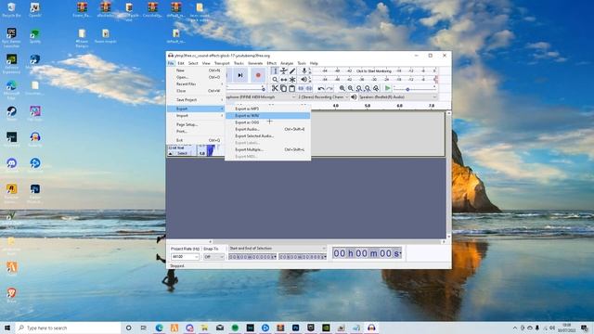Click the Paste clipboard icon
The image size is (594, 334).
[292, 88]
